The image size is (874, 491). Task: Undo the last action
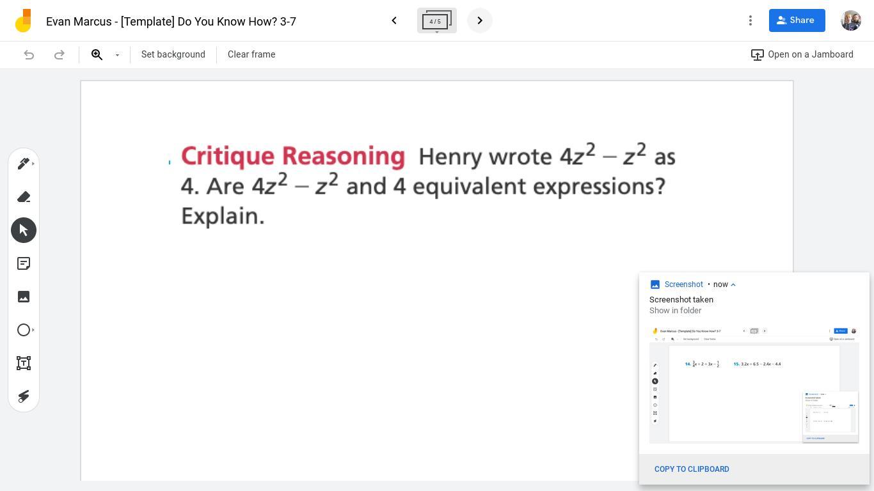coord(29,54)
